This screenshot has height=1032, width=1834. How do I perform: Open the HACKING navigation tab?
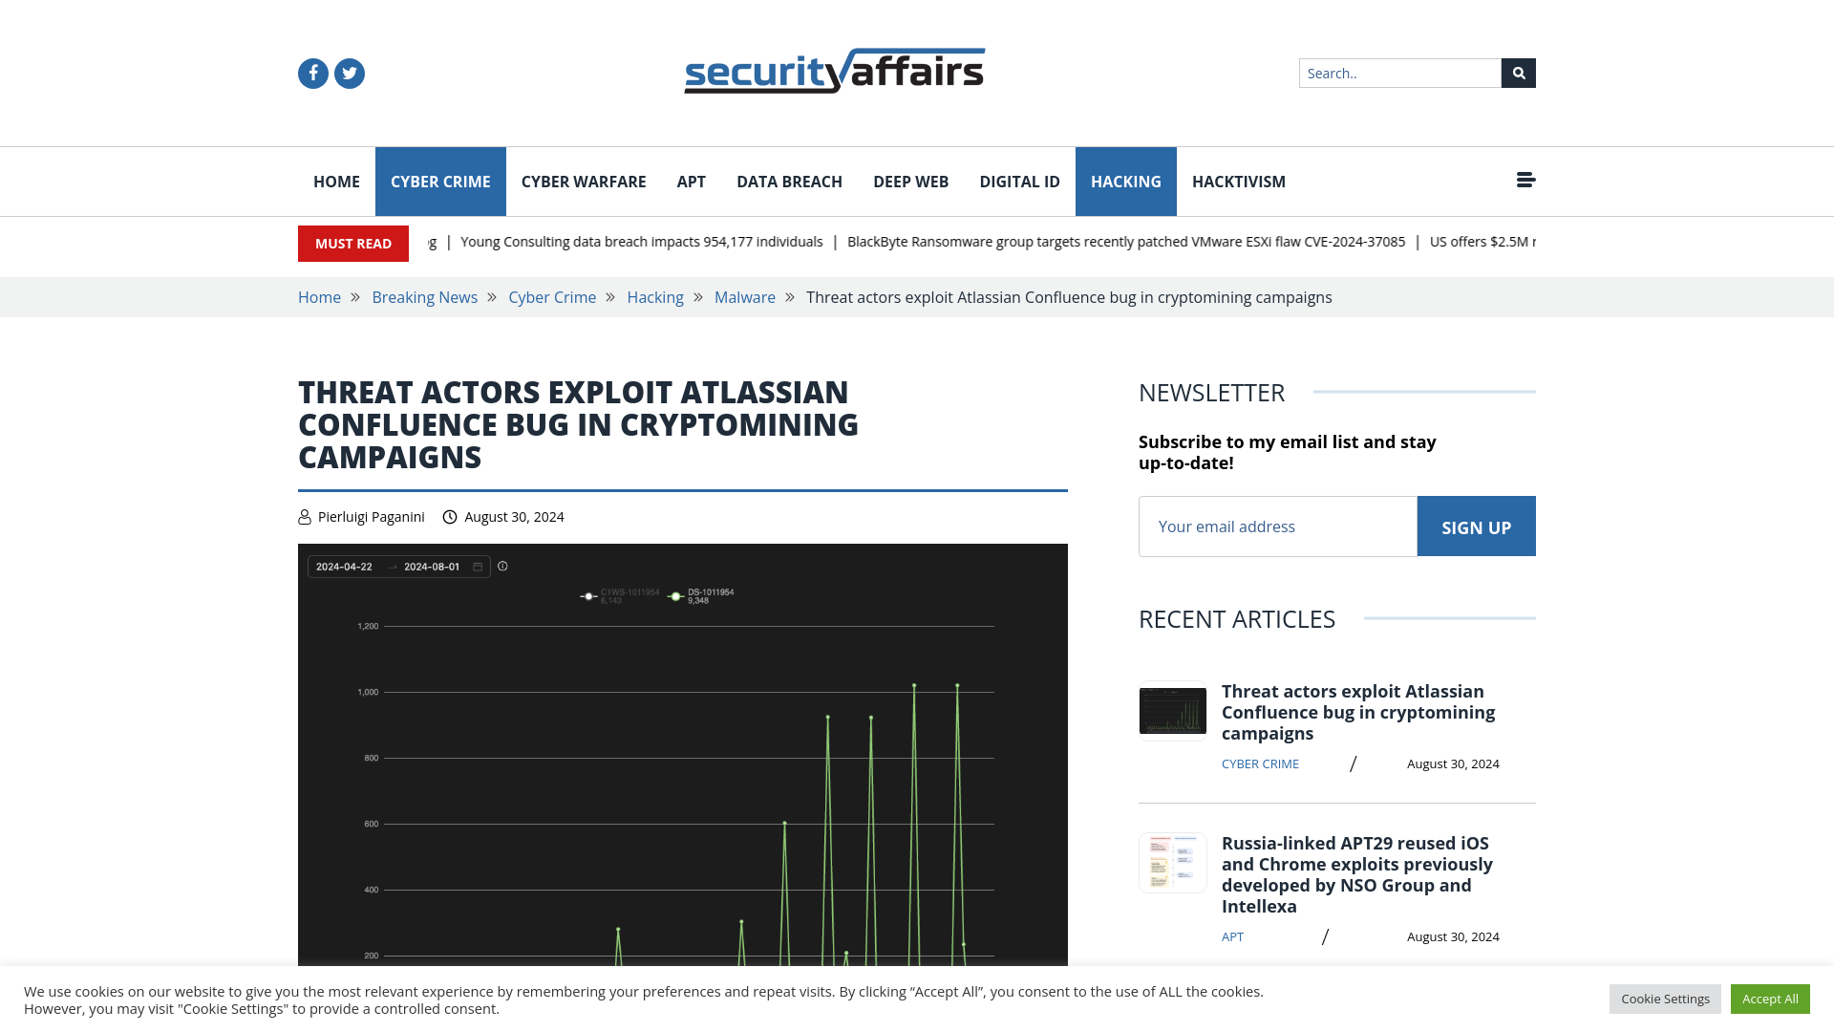click(x=1126, y=182)
